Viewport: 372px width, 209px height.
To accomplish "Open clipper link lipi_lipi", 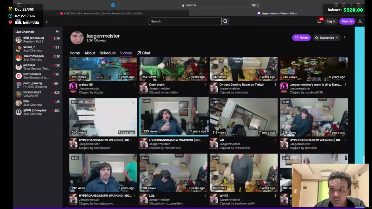I will 99,92.
